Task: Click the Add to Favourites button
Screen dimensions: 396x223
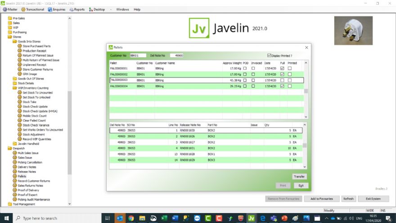Action: pos(321,199)
